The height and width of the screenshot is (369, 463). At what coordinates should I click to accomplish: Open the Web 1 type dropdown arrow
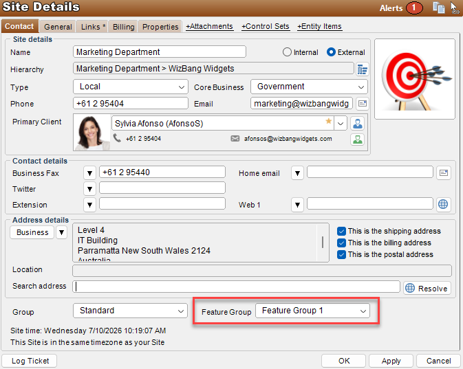coord(297,205)
